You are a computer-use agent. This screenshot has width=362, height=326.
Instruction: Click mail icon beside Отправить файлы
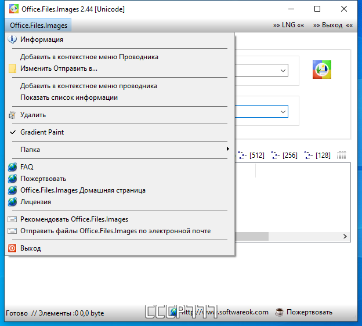click(x=12, y=231)
